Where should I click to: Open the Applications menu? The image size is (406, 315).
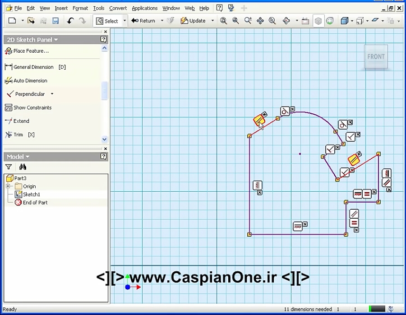pos(144,8)
